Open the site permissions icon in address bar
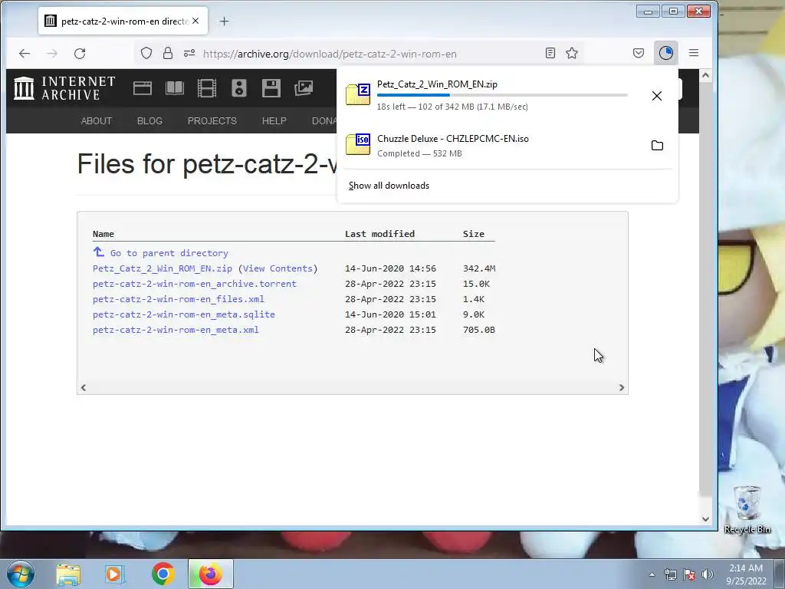 pyautogui.click(x=189, y=53)
